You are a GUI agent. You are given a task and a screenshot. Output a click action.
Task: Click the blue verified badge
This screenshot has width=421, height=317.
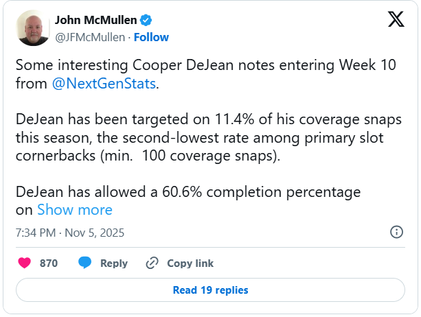(146, 21)
